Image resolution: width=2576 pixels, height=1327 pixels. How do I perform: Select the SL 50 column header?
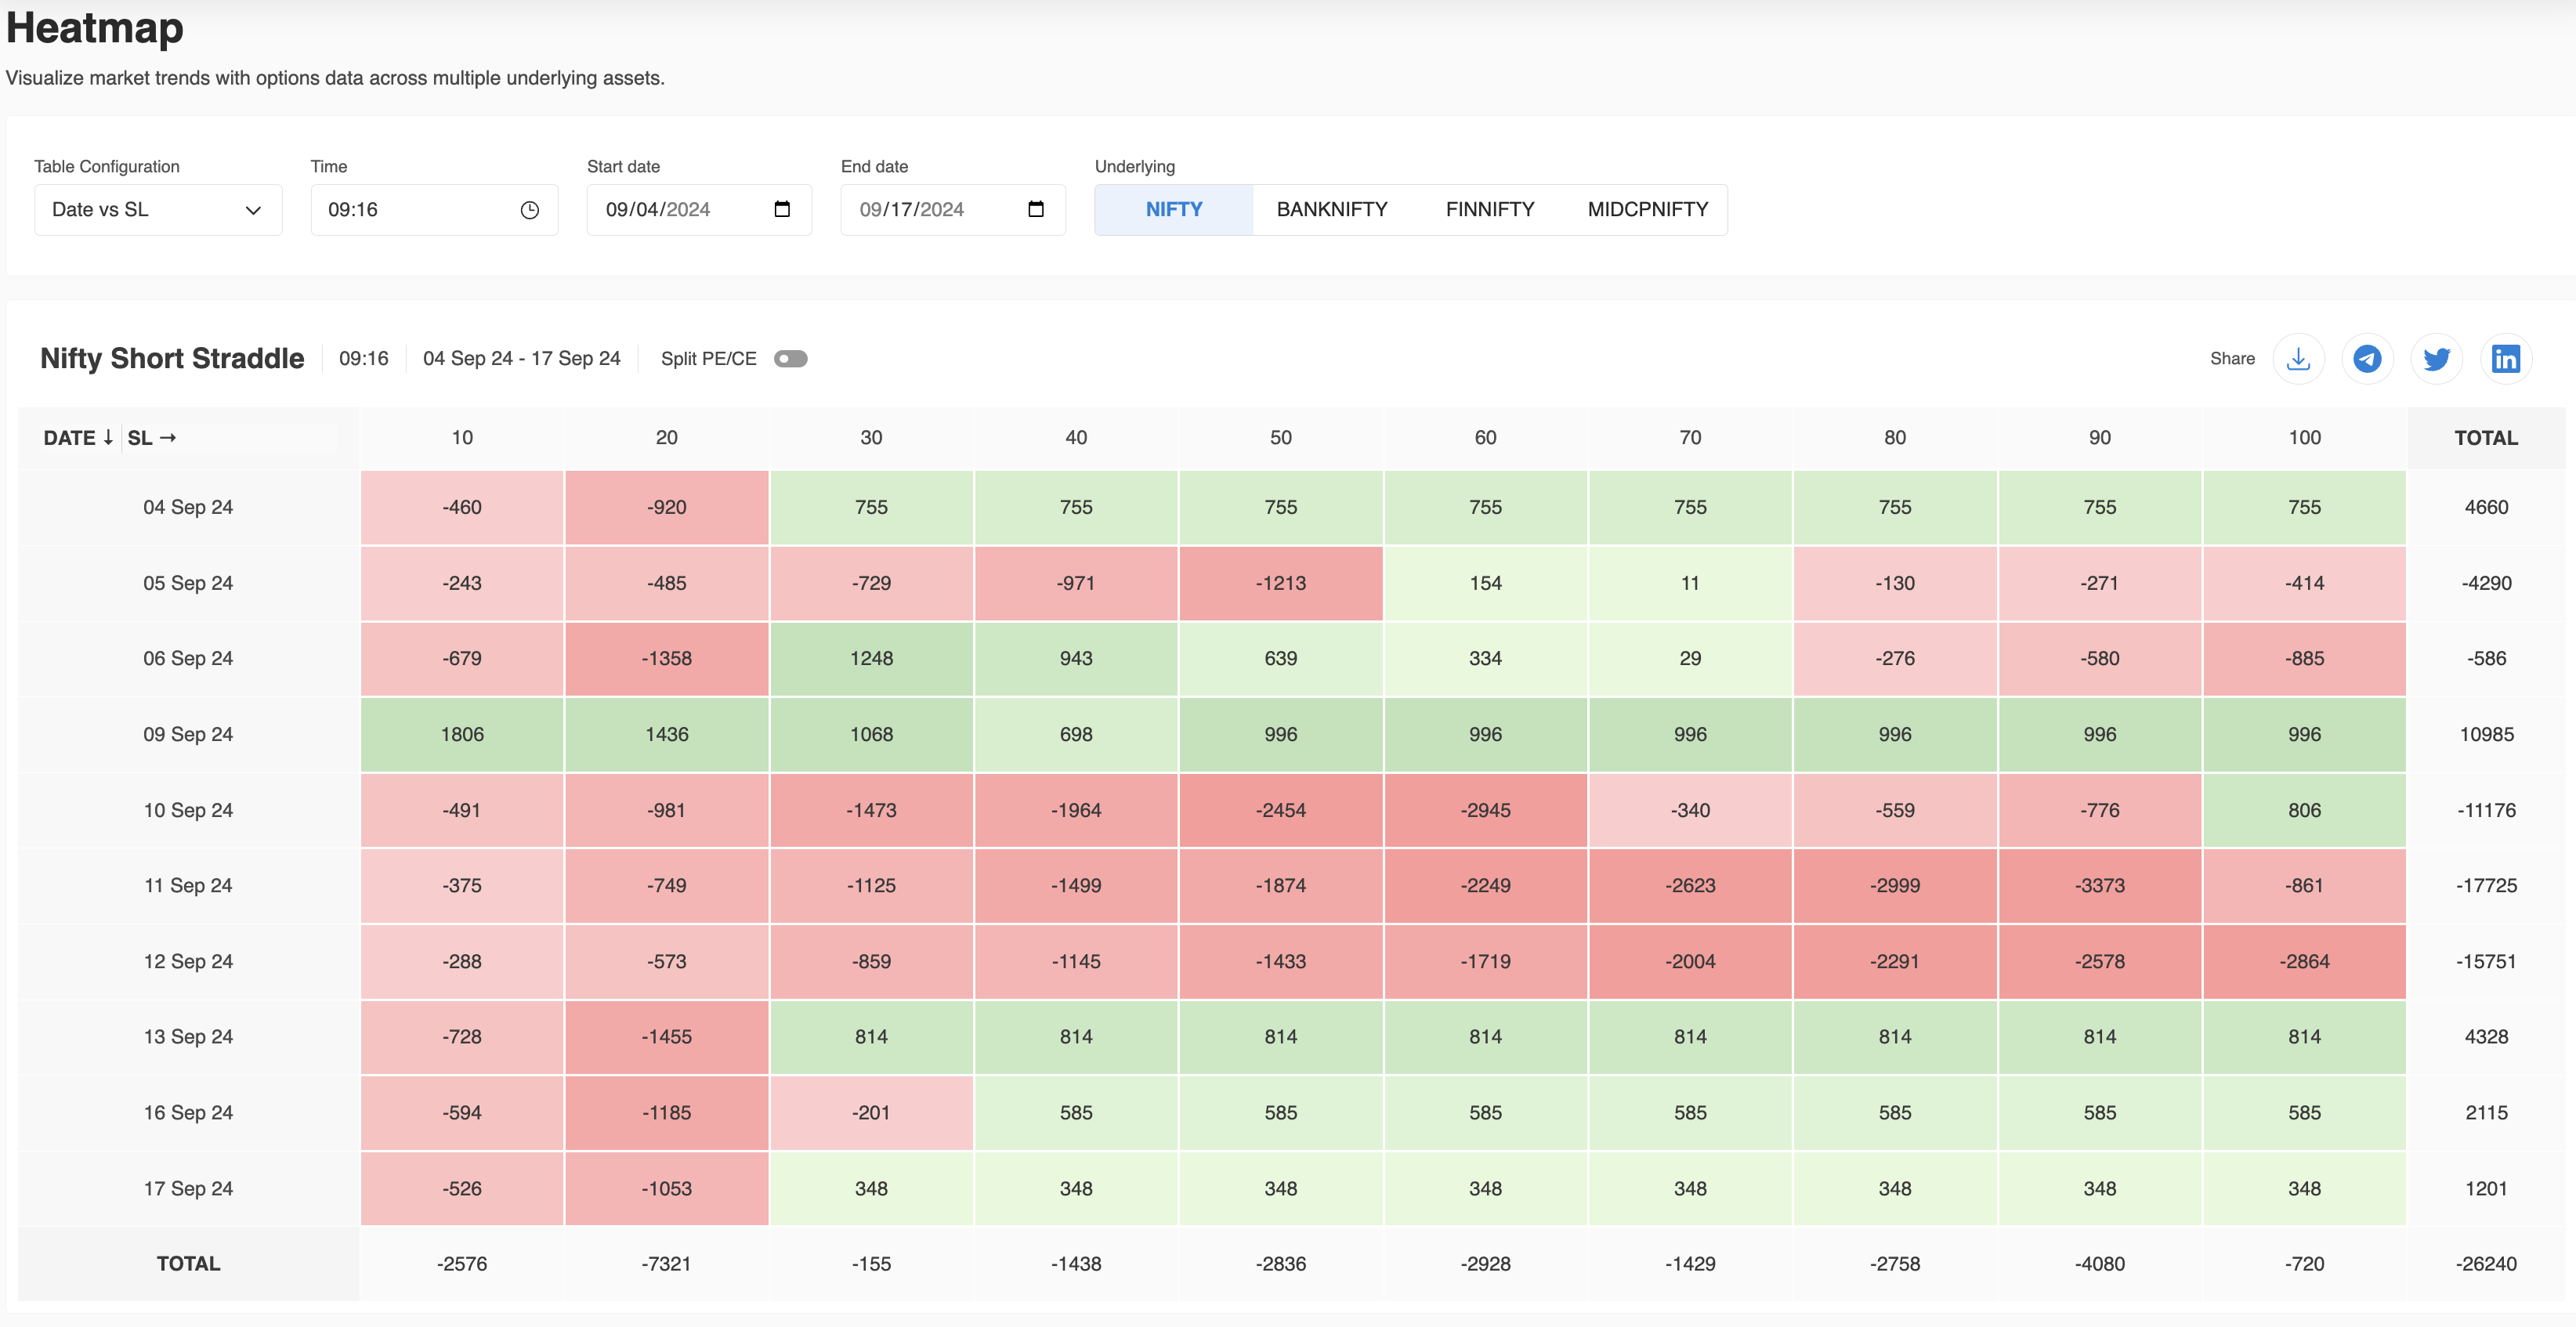(x=1280, y=438)
